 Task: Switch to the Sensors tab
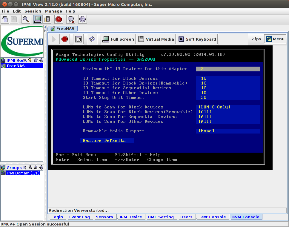point(104,217)
